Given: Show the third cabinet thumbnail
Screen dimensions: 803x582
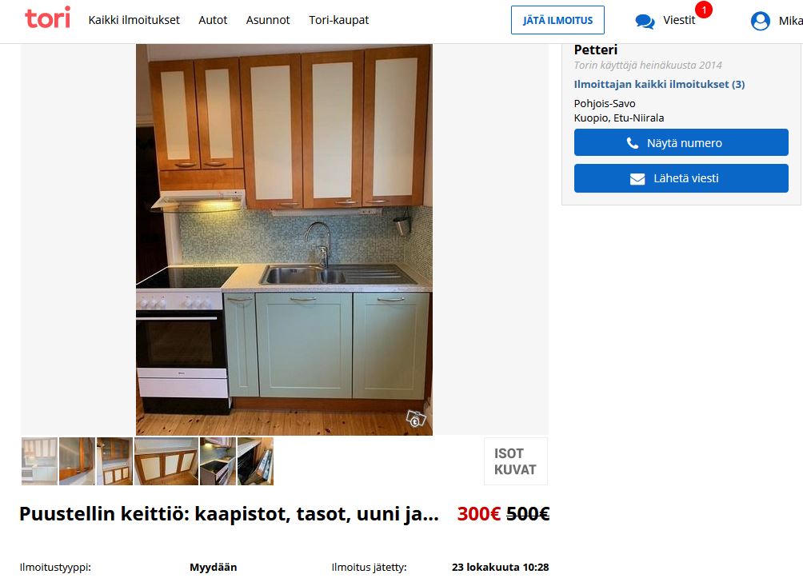Looking at the screenshot, I should tap(114, 461).
